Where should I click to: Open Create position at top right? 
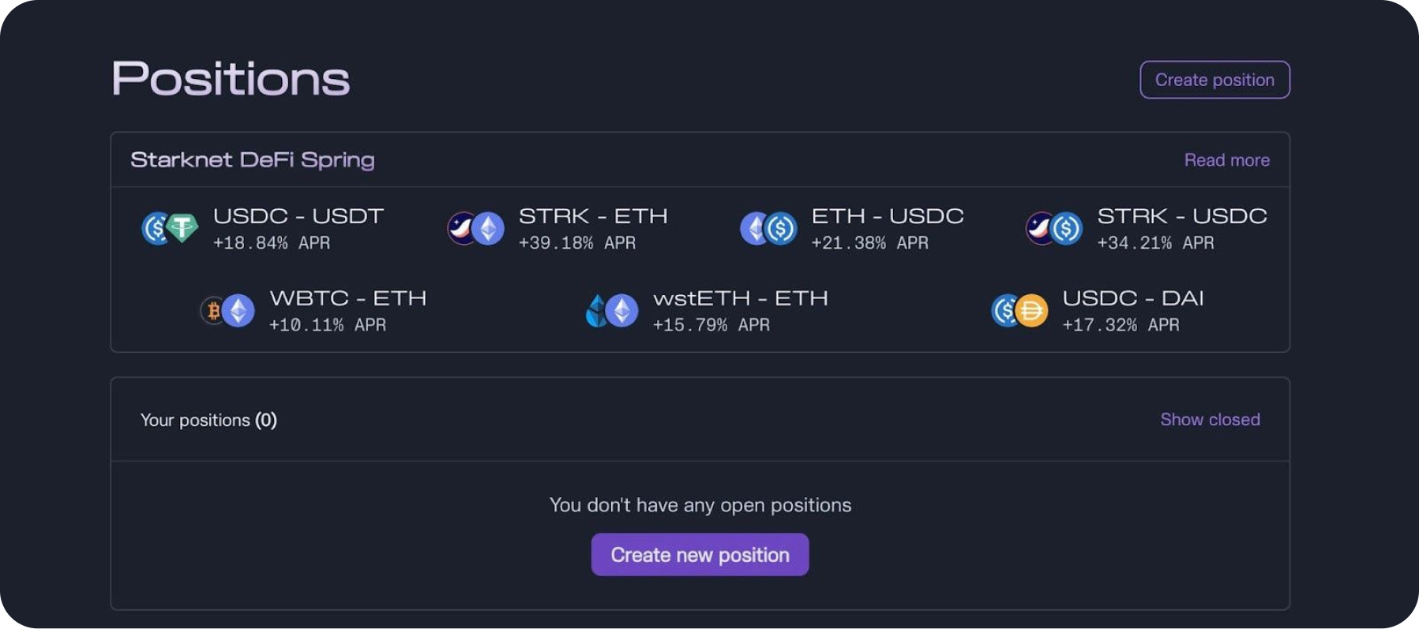click(1214, 80)
